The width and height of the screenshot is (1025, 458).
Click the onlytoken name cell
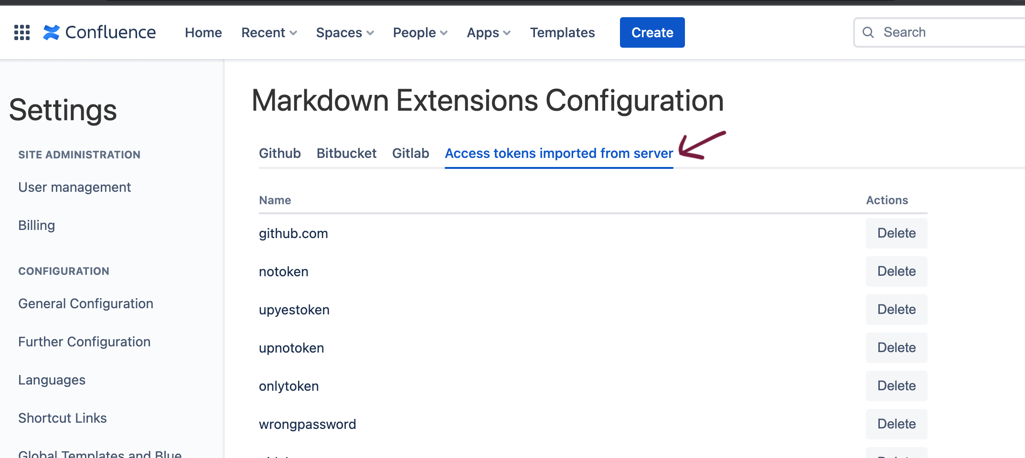(x=289, y=386)
